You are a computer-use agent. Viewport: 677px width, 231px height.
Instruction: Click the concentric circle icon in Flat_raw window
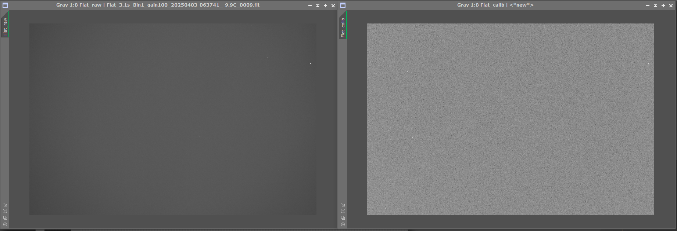(5, 224)
